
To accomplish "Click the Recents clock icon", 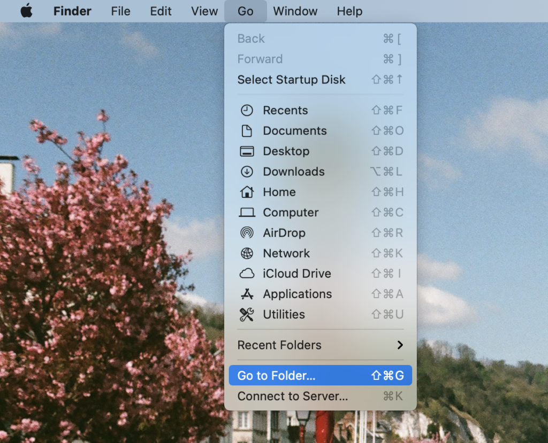I will 247,111.
